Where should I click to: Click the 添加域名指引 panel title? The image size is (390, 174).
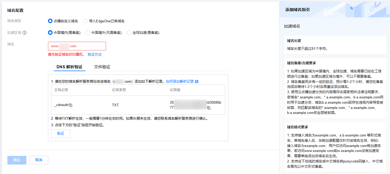tap(297, 10)
